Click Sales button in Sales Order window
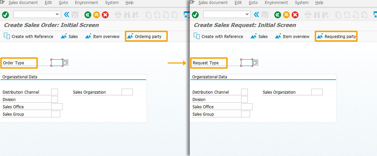 click(x=69, y=36)
